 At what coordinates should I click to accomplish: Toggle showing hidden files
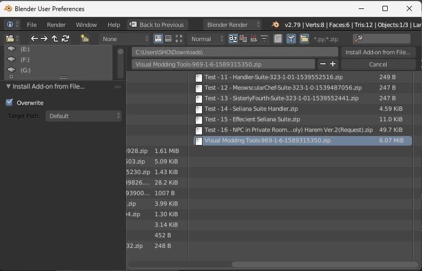278,39
